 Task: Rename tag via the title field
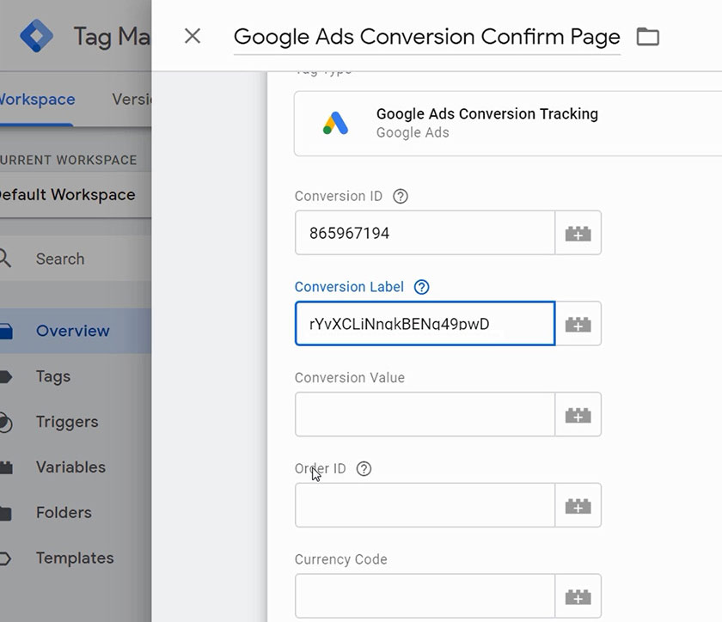426,37
